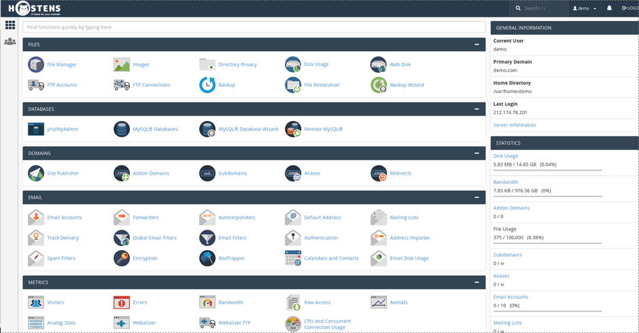Collapse the Databases section
Image resolution: width=639 pixels, height=333 pixels.
[x=477, y=109]
